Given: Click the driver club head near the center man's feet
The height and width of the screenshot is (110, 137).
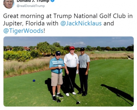Looking at the screenshot, I should (x=78, y=103).
